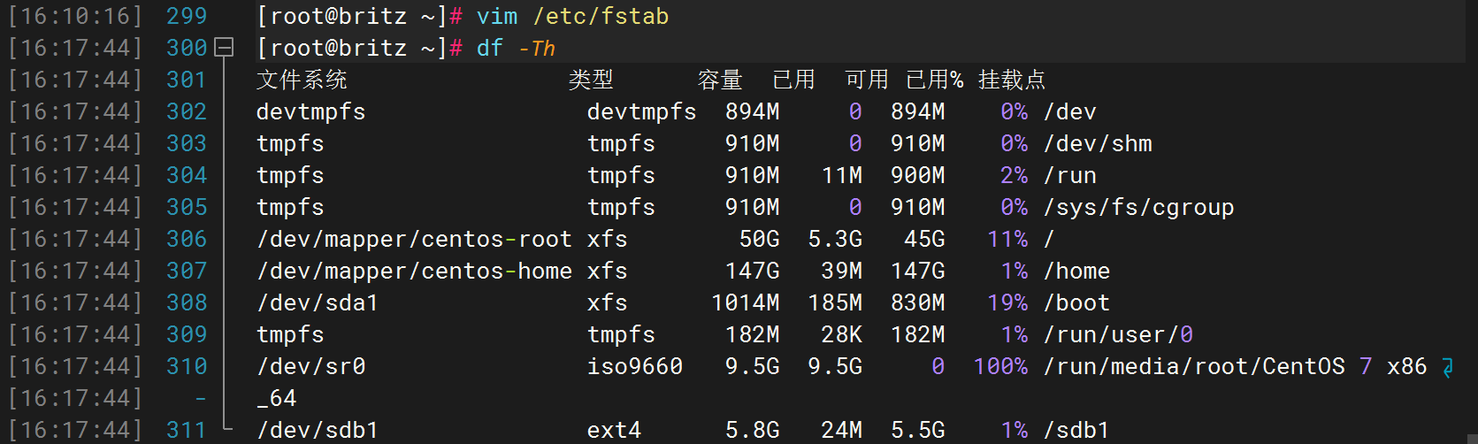
Task: Click the 容量 column header
Action: click(720, 80)
